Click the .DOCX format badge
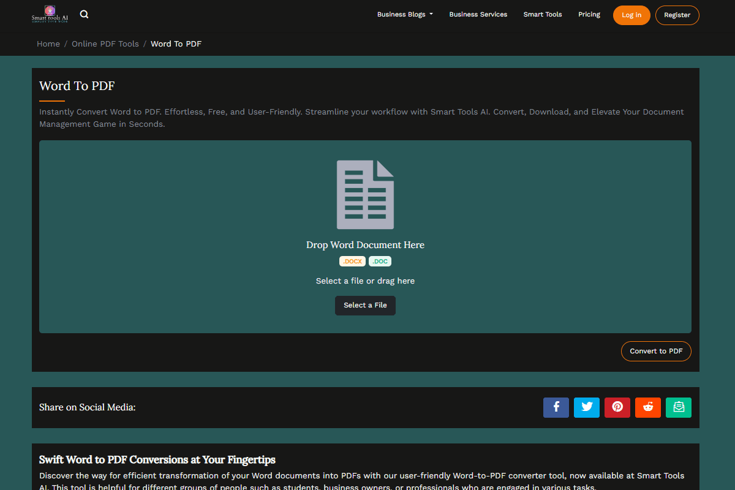This screenshot has width=735, height=490. [352, 262]
